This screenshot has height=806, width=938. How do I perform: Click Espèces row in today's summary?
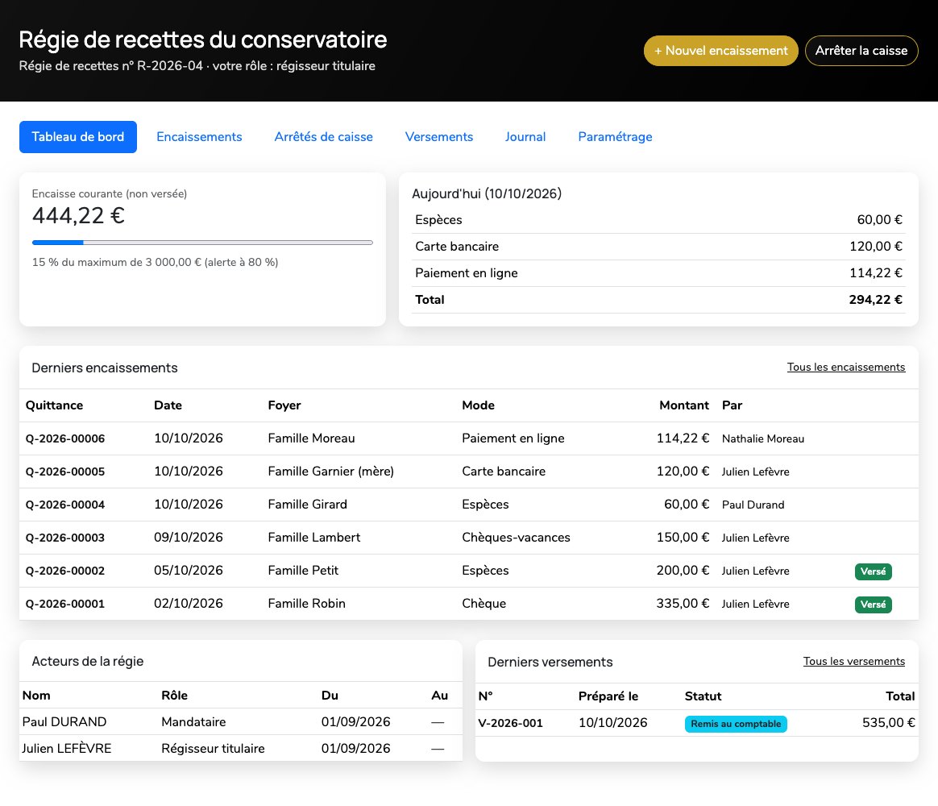click(x=658, y=220)
